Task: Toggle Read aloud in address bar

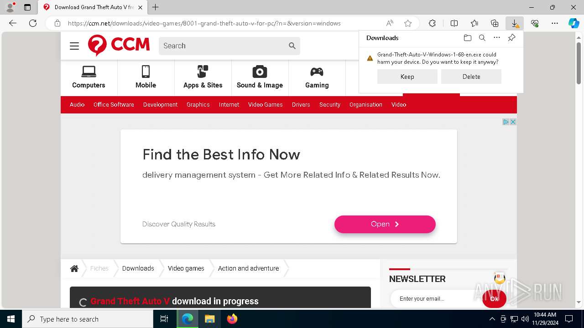Action: pos(390,23)
